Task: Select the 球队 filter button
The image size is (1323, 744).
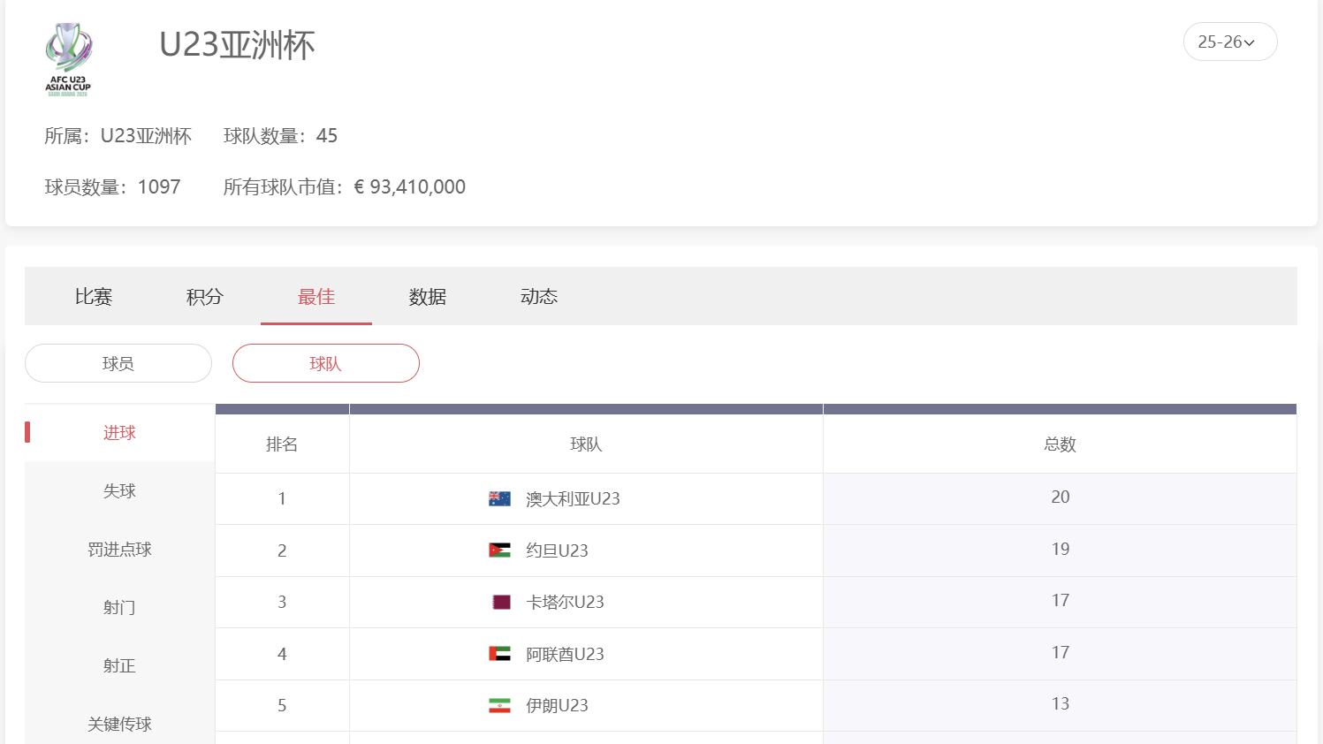Action: pos(326,363)
